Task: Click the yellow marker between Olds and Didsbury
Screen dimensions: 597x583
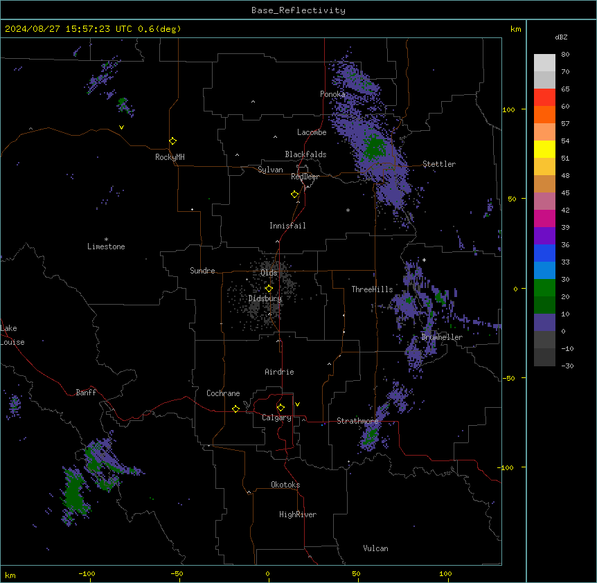Action: tap(269, 289)
